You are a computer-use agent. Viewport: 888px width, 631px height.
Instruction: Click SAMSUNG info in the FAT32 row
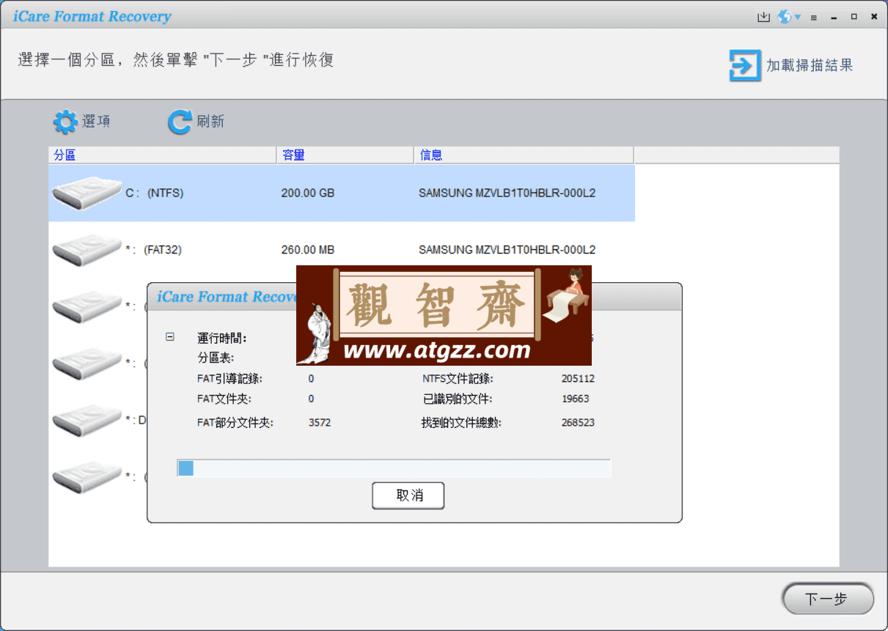coord(507,250)
